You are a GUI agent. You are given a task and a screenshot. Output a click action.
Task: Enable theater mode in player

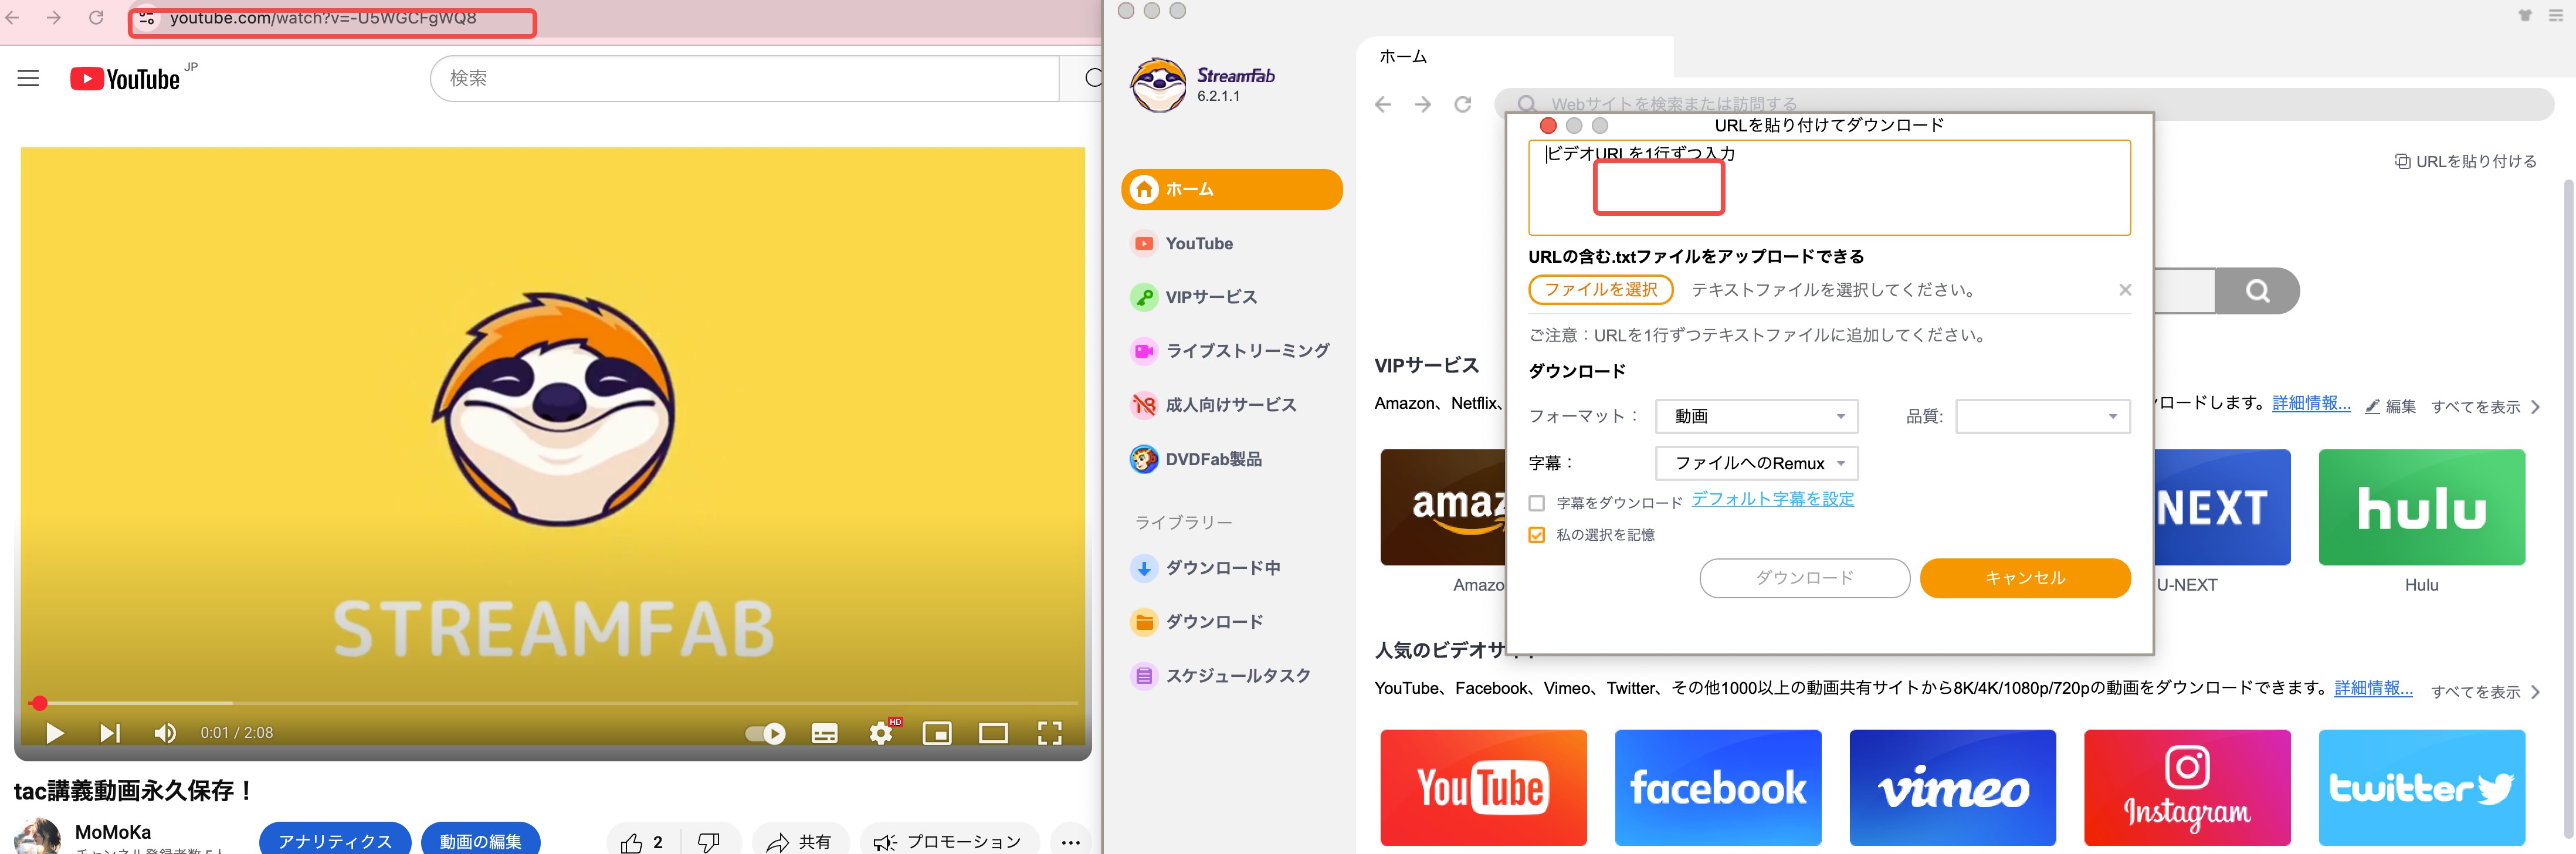coord(993,733)
